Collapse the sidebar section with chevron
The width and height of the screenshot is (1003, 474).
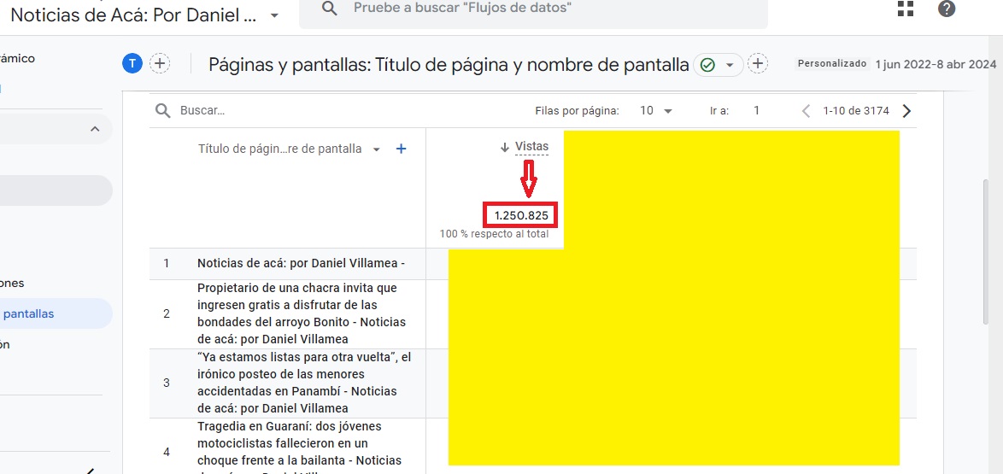pyautogui.click(x=94, y=129)
